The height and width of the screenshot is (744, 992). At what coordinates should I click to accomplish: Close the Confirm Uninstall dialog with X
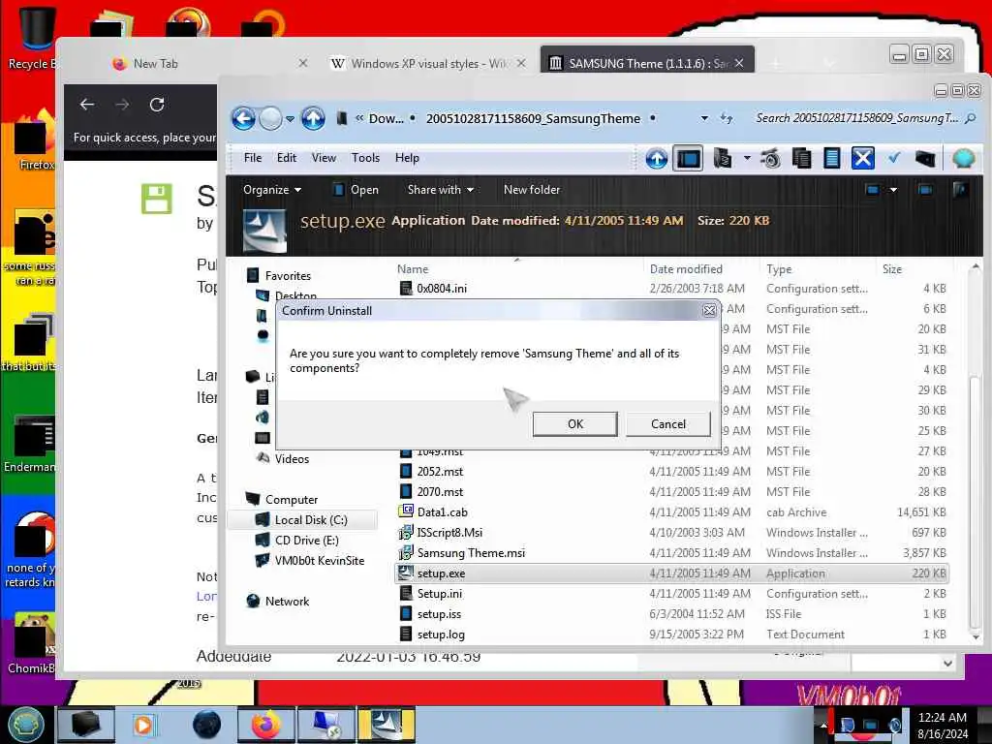pyautogui.click(x=709, y=311)
